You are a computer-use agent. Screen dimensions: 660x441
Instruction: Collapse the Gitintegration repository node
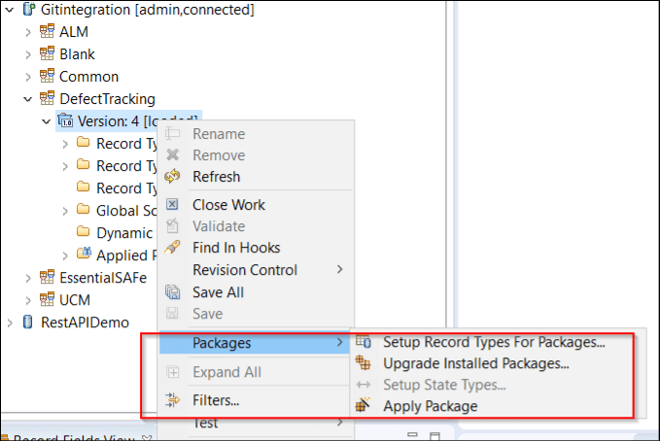[10, 10]
